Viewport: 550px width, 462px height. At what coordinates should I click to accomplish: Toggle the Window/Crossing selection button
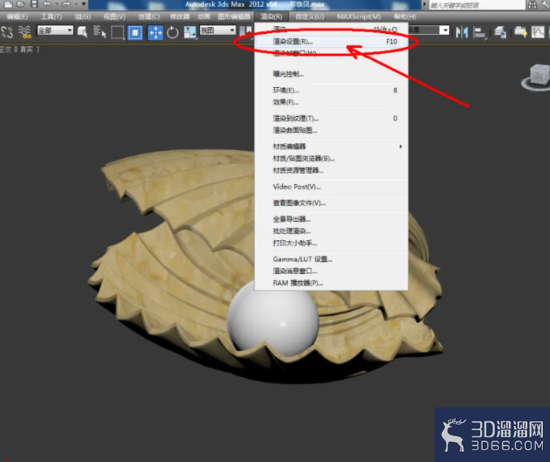tap(135, 32)
